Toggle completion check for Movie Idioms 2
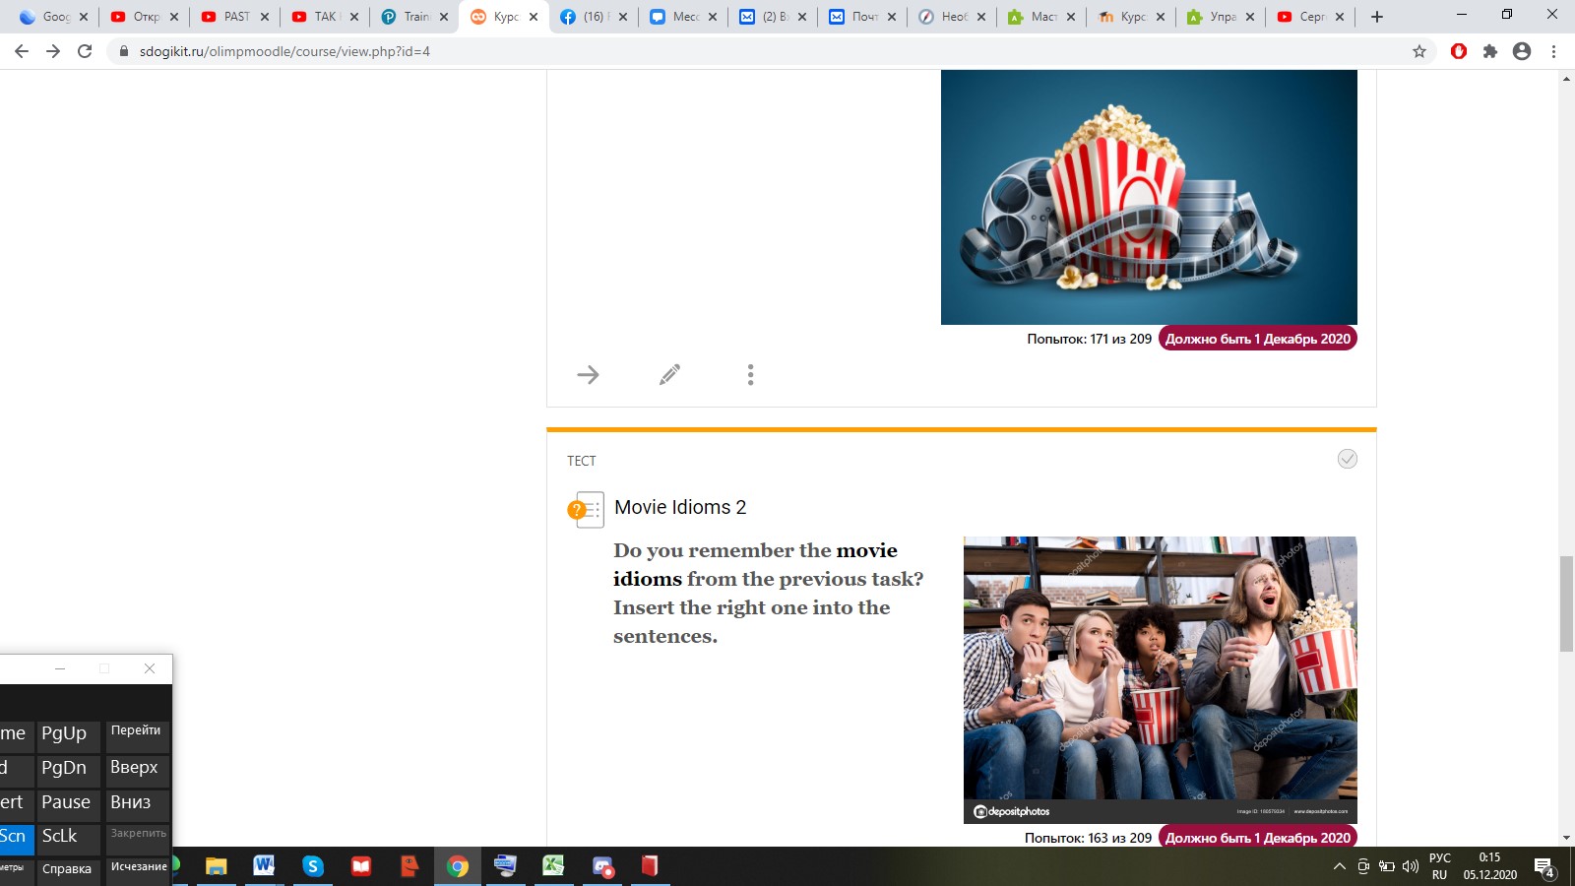Screen dimensions: 1575x886 click(1348, 459)
